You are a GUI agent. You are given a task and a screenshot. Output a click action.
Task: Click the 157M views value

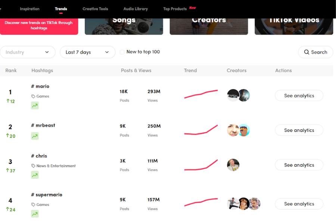click(153, 200)
